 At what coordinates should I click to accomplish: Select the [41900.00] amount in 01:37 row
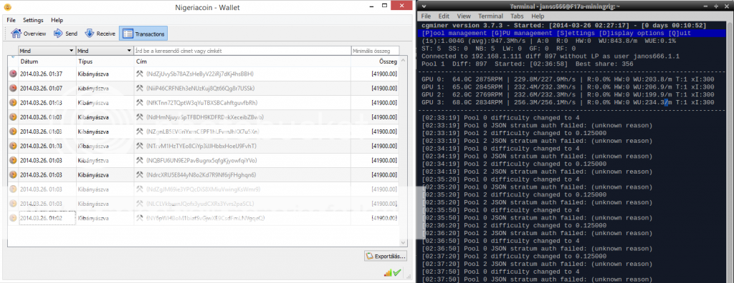pyautogui.click(x=384, y=74)
